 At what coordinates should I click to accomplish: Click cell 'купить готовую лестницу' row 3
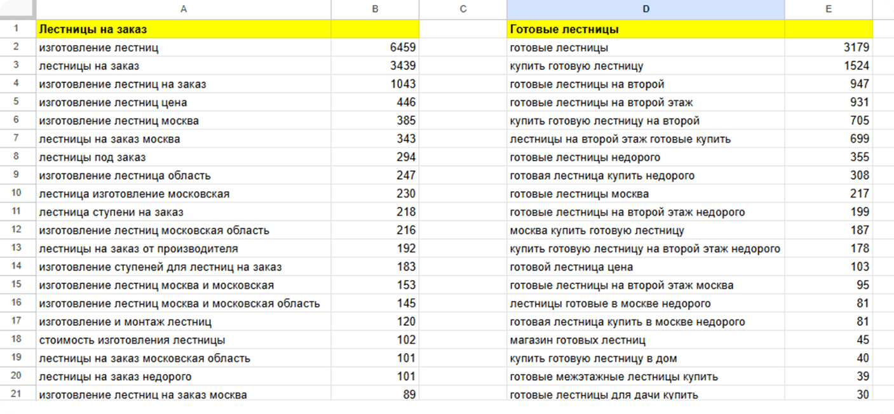(646, 66)
